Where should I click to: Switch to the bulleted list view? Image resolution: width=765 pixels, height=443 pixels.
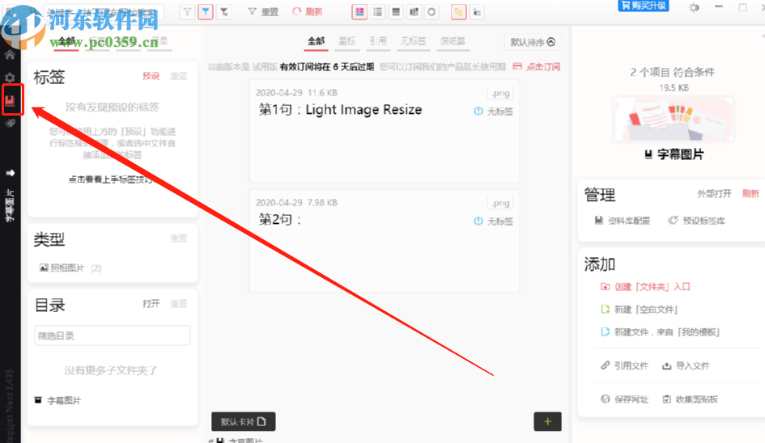[377, 11]
